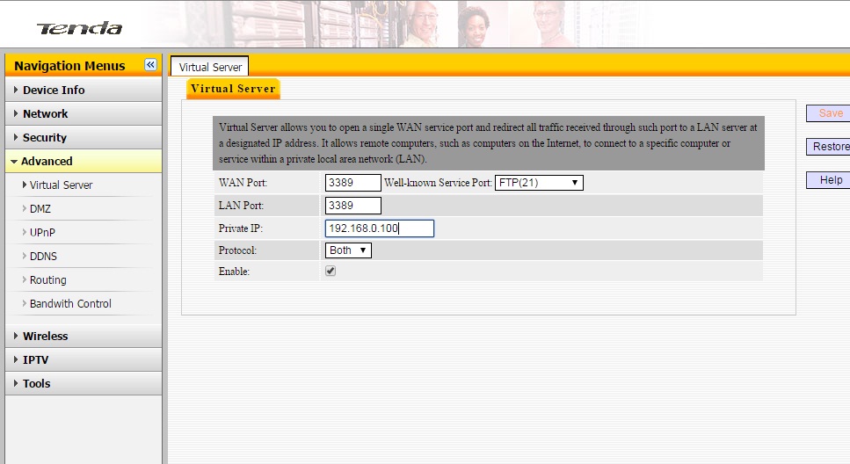Open the Protocol dropdown set to Both
Viewport: 850px width, 464px height.
(348, 250)
